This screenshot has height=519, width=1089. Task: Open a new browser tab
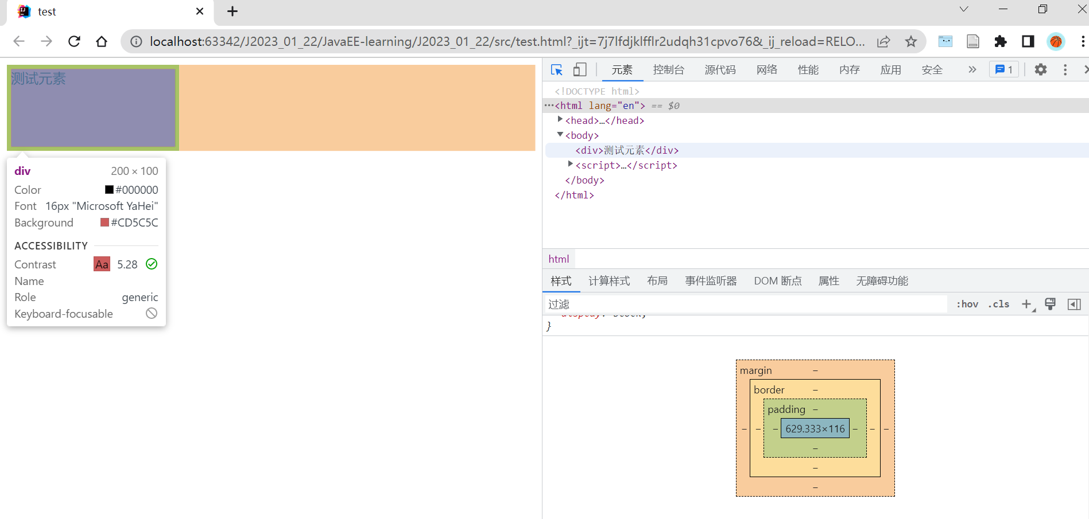[232, 11]
